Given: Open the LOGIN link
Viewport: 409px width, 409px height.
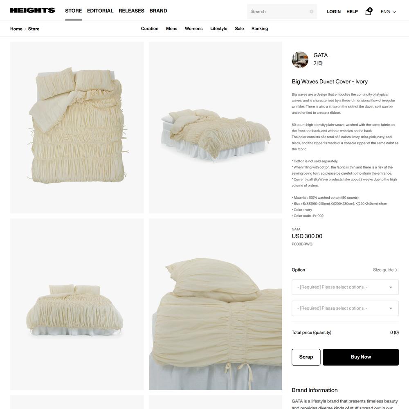Looking at the screenshot, I should [x=334, y=11].
